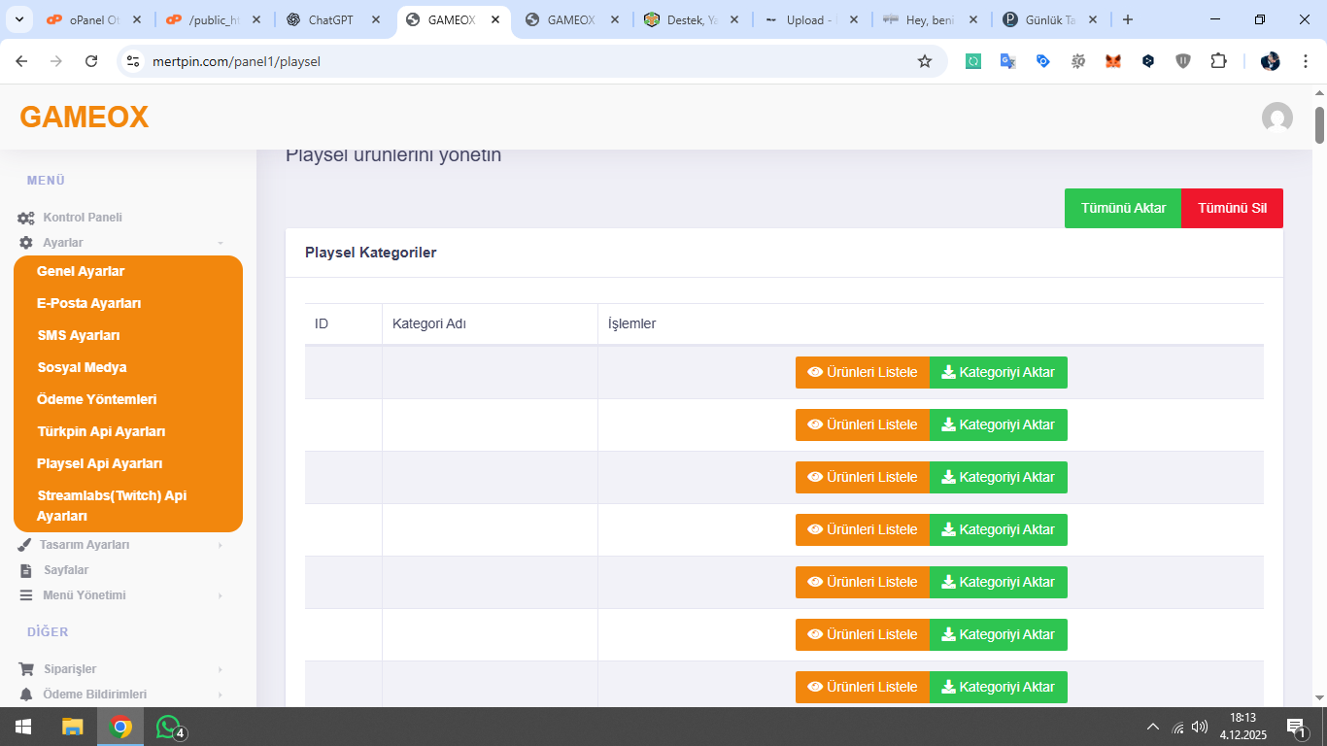Image resolution: width=1327 pixels, height=746 pixels.
Task: Click the Siparişler shopping cart icon
Action: coord(26,669)
